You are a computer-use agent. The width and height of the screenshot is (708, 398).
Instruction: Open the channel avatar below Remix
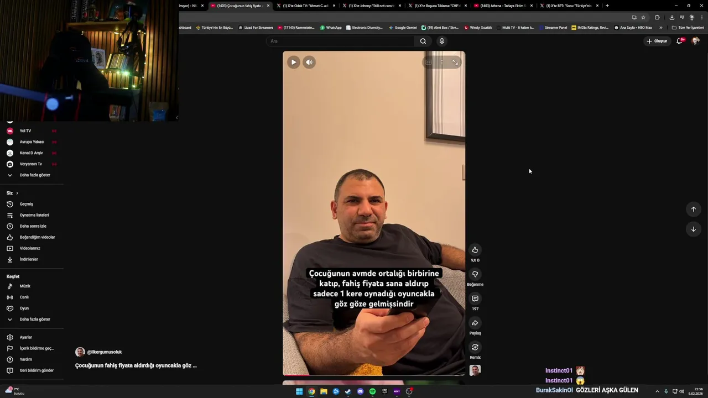point(475,370)
